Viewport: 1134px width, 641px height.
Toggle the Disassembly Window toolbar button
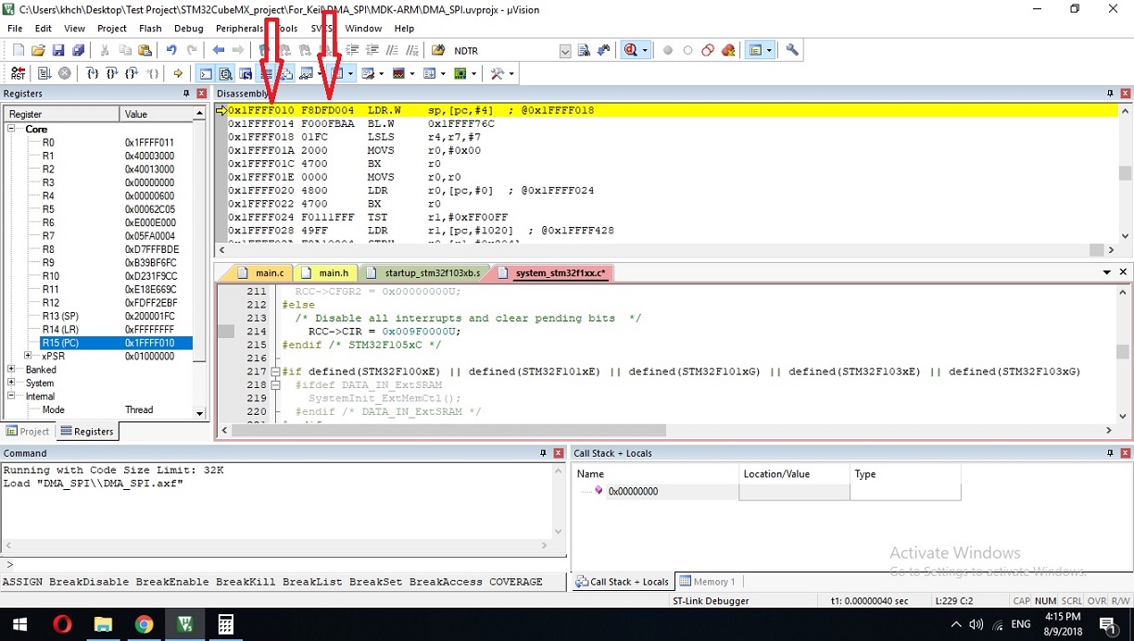pos(226,73)
